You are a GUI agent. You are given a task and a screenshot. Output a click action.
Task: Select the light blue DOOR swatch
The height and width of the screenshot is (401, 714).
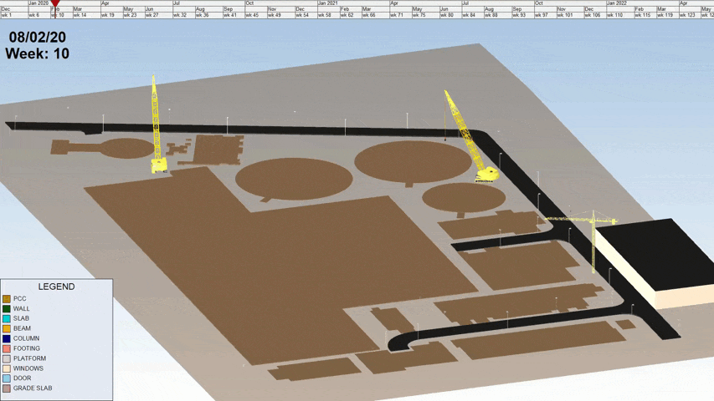(7, 378)
